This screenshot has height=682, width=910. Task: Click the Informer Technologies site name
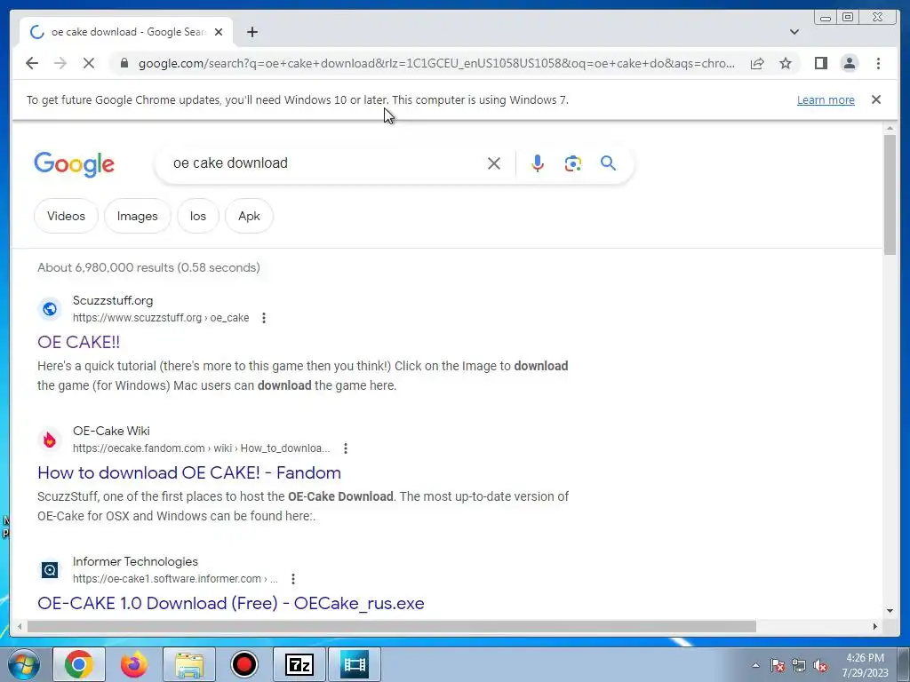click(x=135, y=561)
